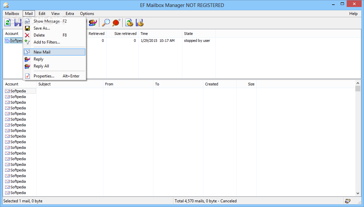This screenshot has width=364, height=207.
Task: Open the Edit menu
Action: coord(42,14)
